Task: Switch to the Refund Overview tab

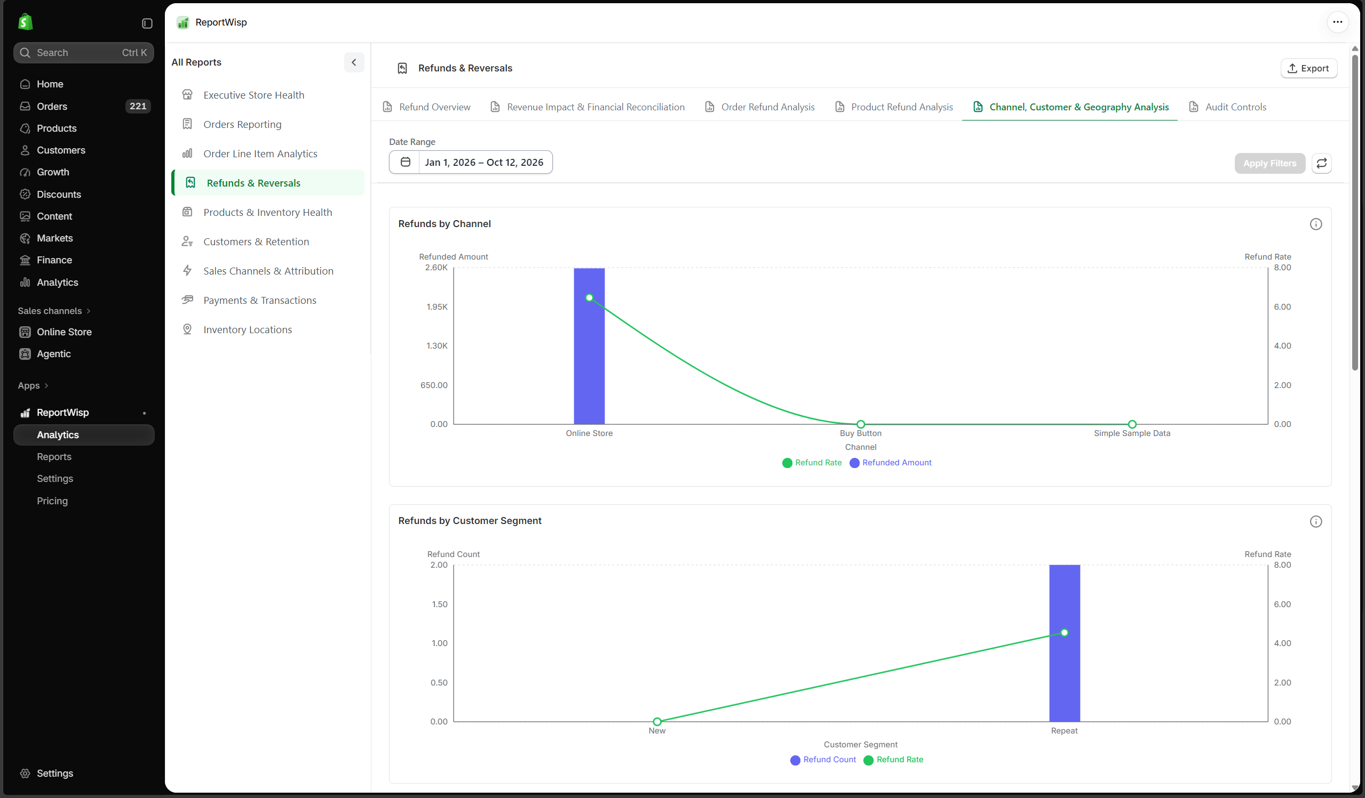Action: (x=427, y=107)
